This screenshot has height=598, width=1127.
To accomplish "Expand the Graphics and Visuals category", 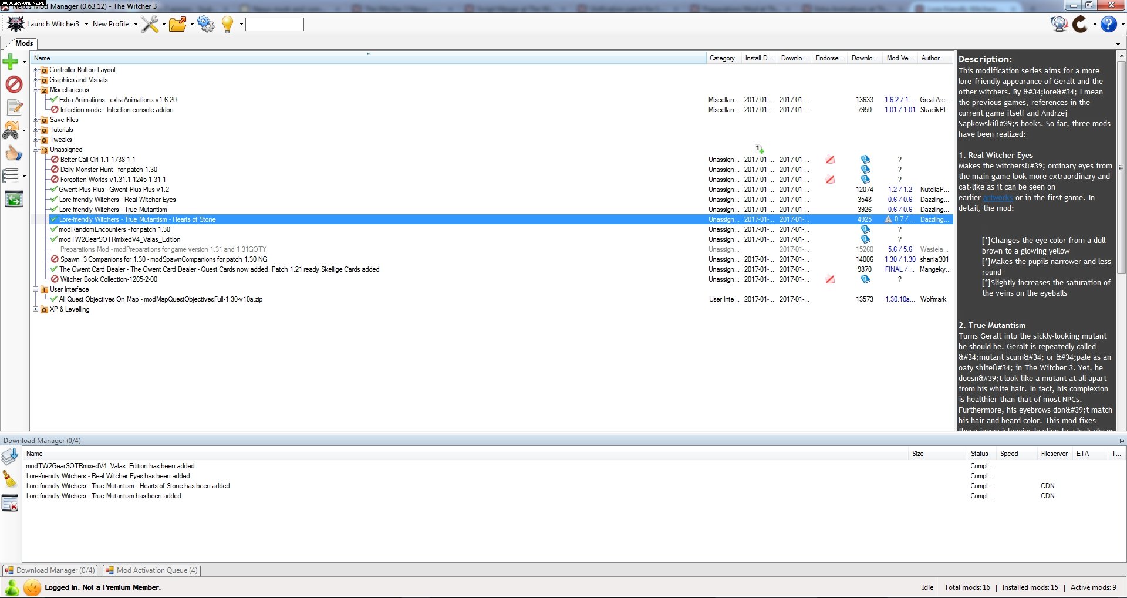I will (x=36, y=80).
